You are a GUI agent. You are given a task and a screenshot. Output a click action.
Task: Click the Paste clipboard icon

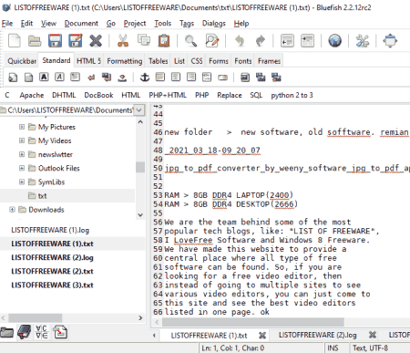click(x=164, y=41)
